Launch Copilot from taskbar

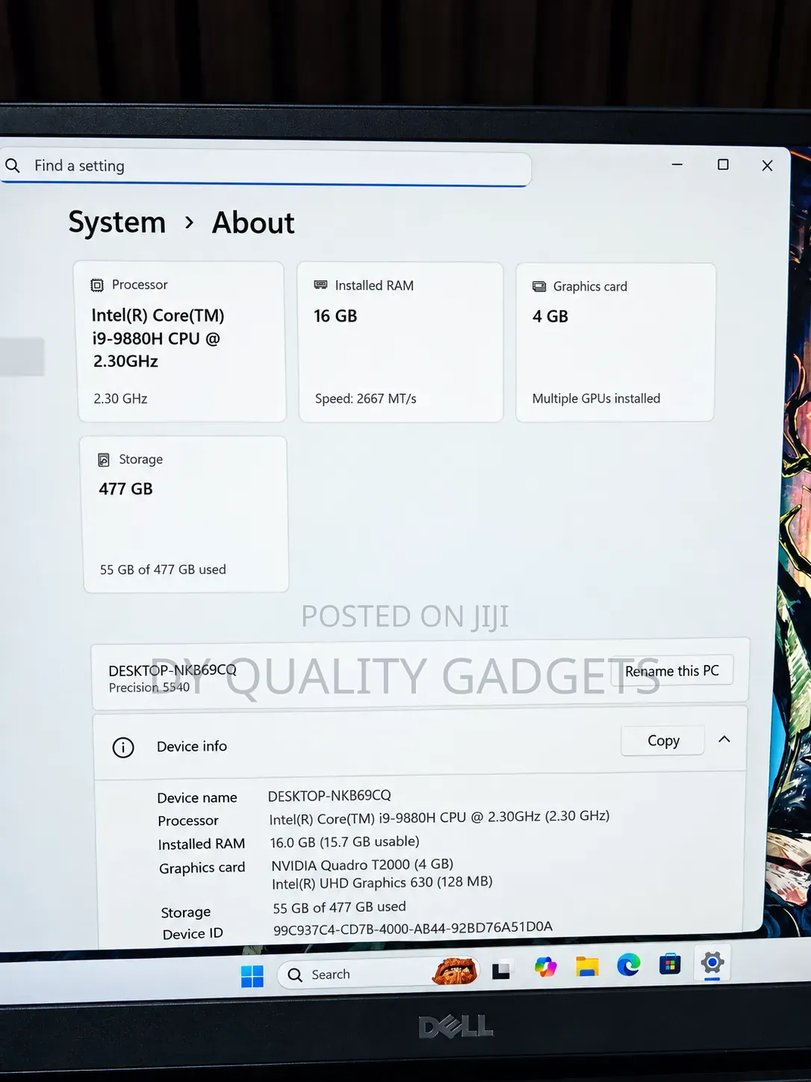point(545,968)
